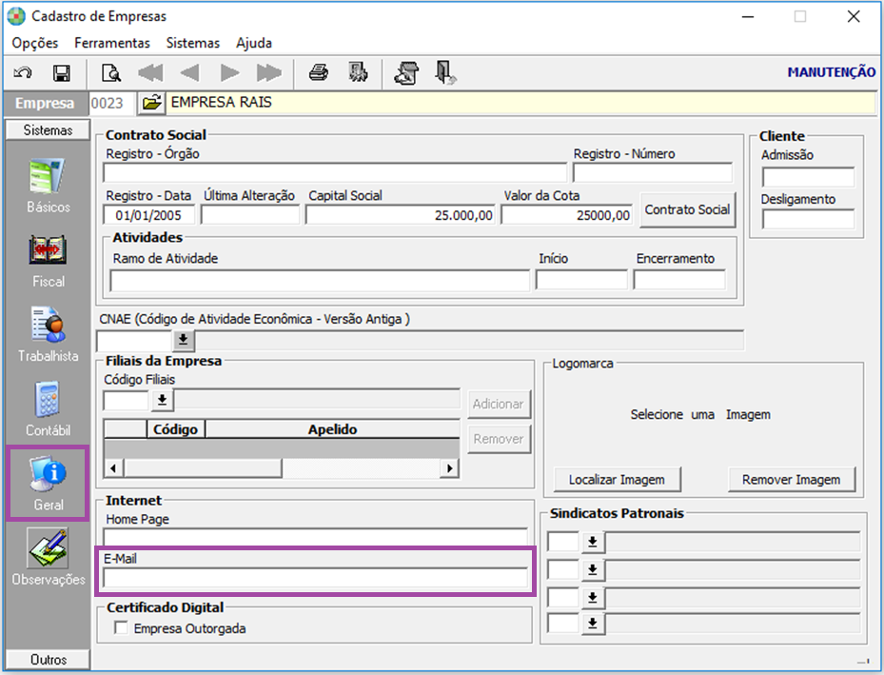Open the Opções menu
This screenshot has height=675, width=884.
(35, 43)
